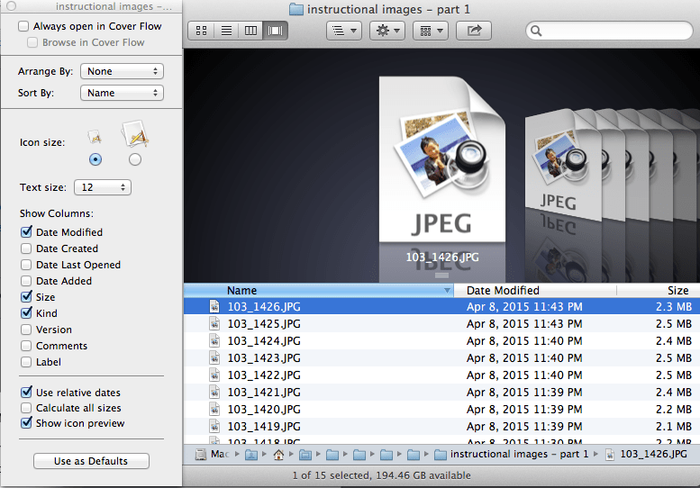This screenshot has width=700, height=488.
Task: Switch Finder to list view
Action: (x=226, y=31)
